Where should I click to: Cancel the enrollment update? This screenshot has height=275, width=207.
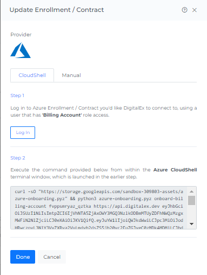click(52, 257)
